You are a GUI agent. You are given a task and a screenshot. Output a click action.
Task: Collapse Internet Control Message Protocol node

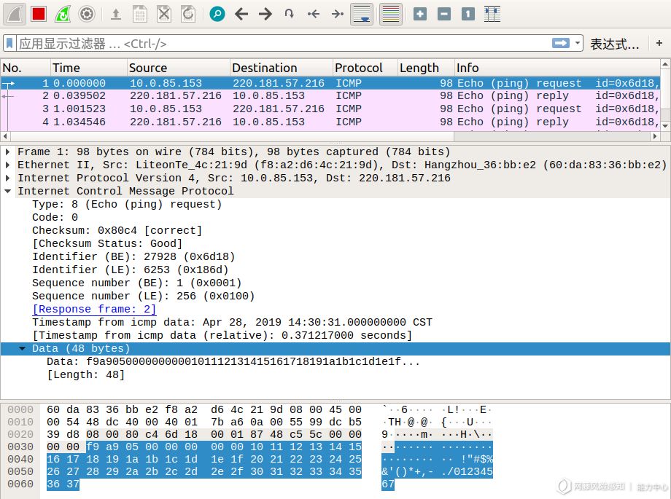click(8, 191)
